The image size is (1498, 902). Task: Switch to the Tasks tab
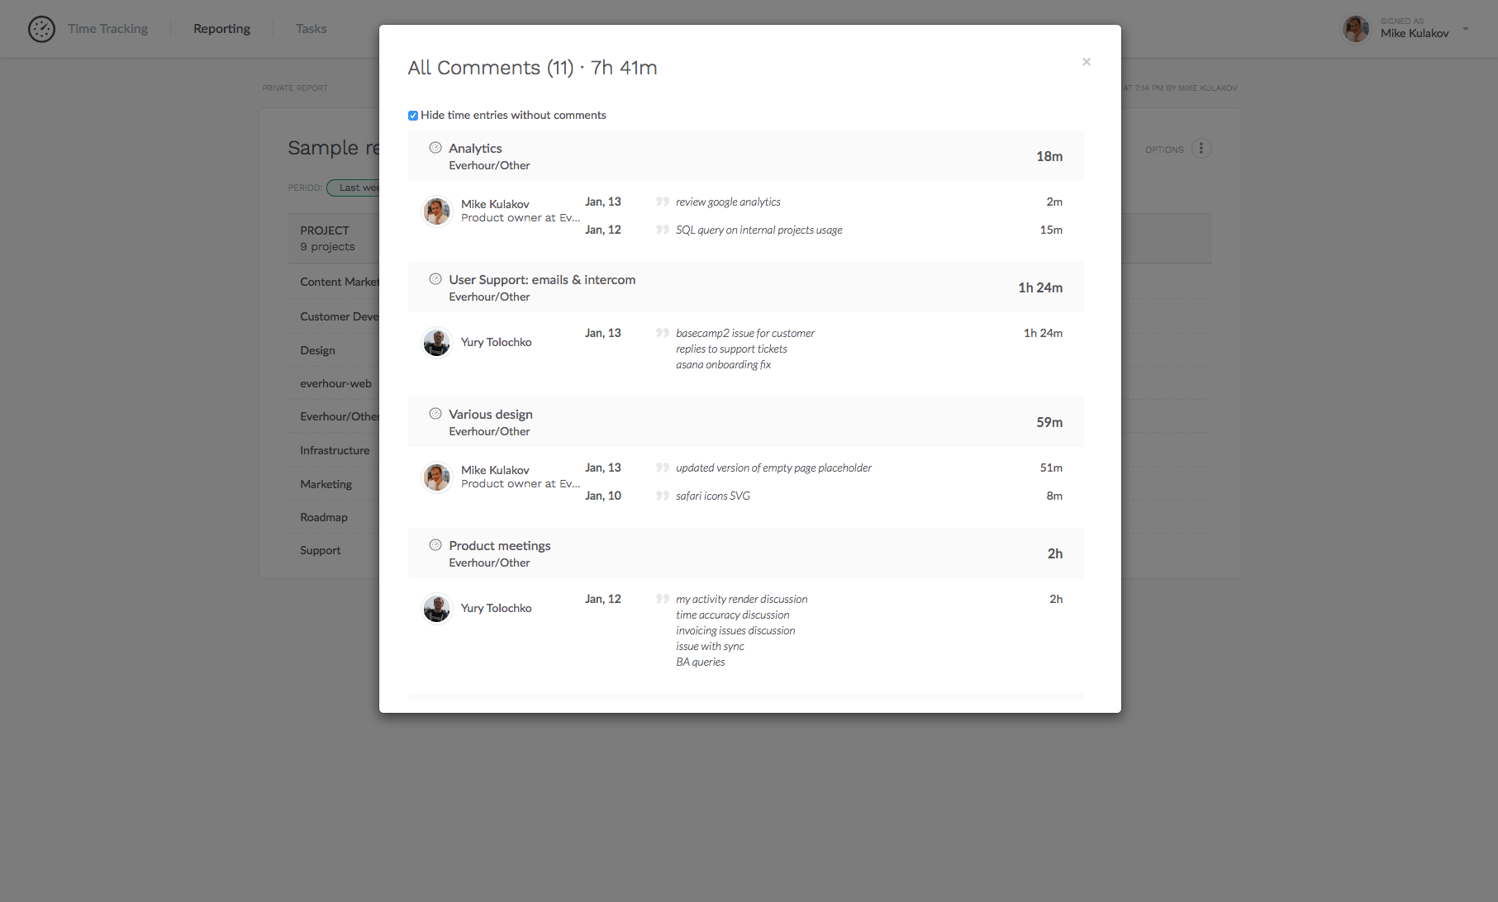coord(311,29)
